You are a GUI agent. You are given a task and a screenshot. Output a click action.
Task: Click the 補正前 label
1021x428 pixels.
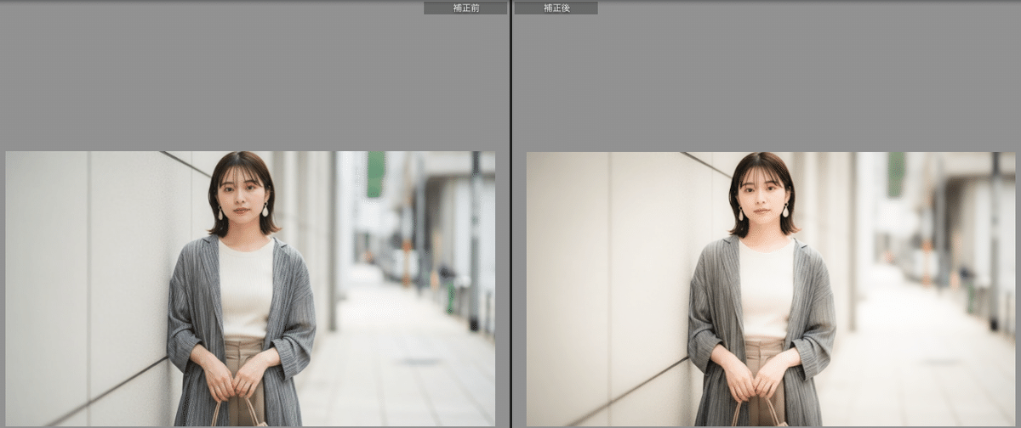pos(465,8)
